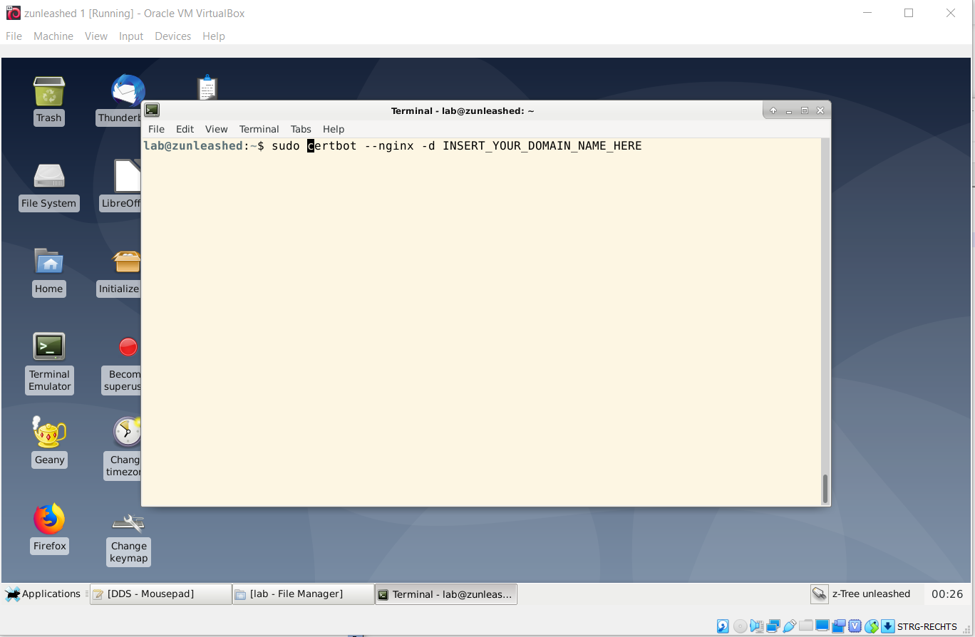Click the INSERT_YOUR_DOMAIN_NAME_HERE text in the terminal
975x637 pixels.
click(x=542, y=146)
